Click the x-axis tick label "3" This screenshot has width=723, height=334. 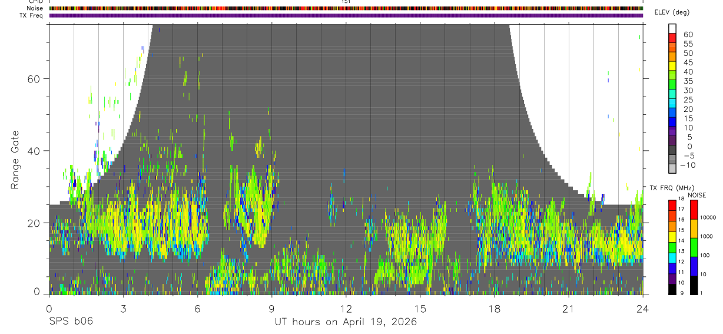123,308
